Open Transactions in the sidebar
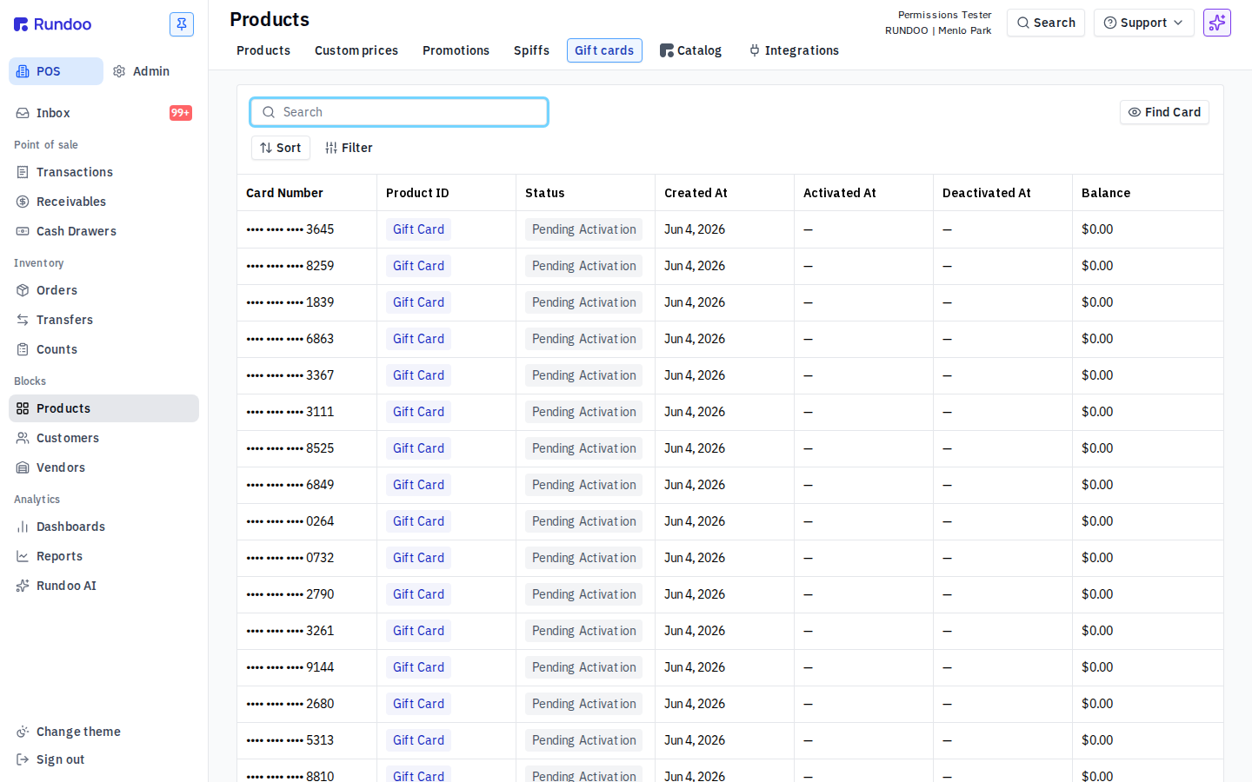1252x782 pixels. coord(103,172)
